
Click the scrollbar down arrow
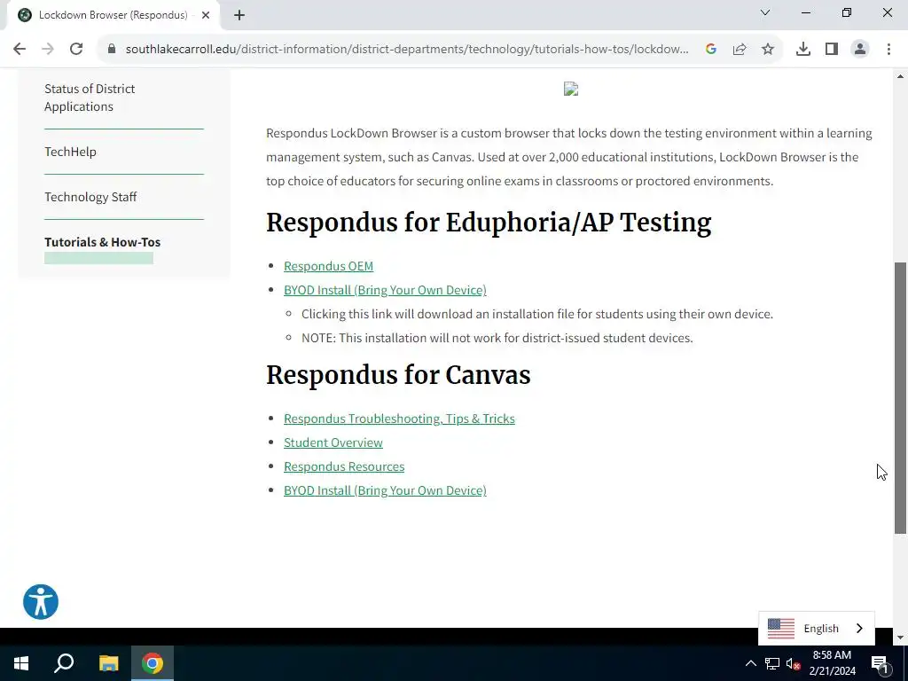pos(900,638)
